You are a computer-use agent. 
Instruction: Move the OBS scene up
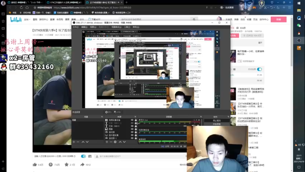[83, 142]
